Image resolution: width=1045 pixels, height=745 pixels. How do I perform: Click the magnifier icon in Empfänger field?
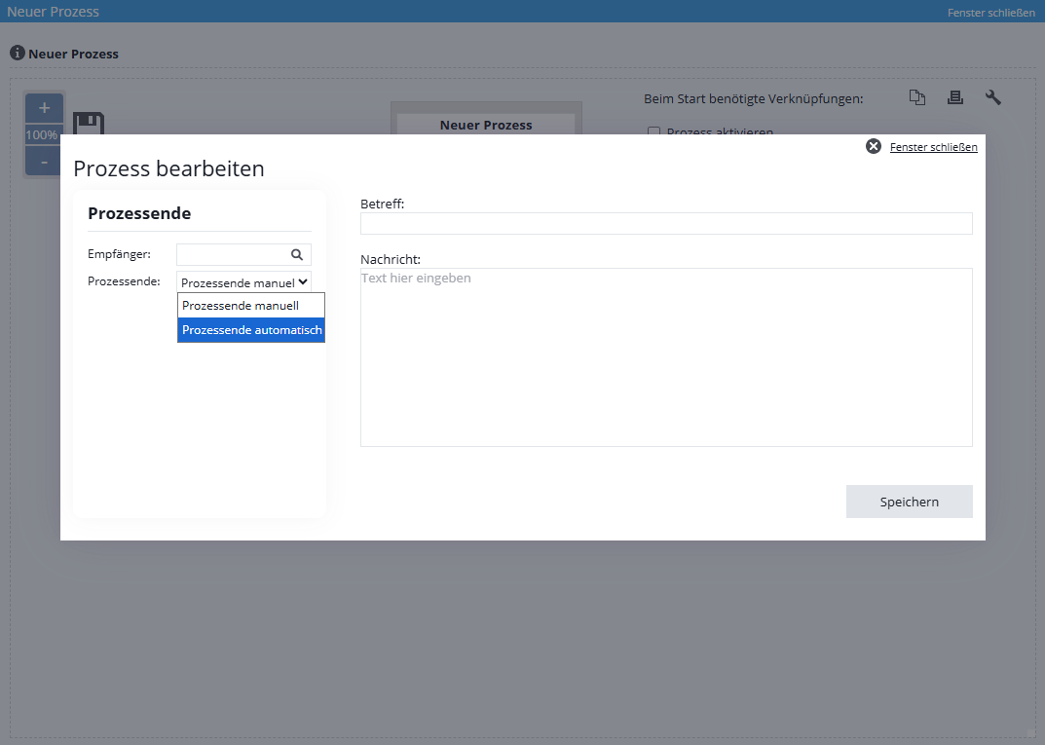tap(297, 254)
